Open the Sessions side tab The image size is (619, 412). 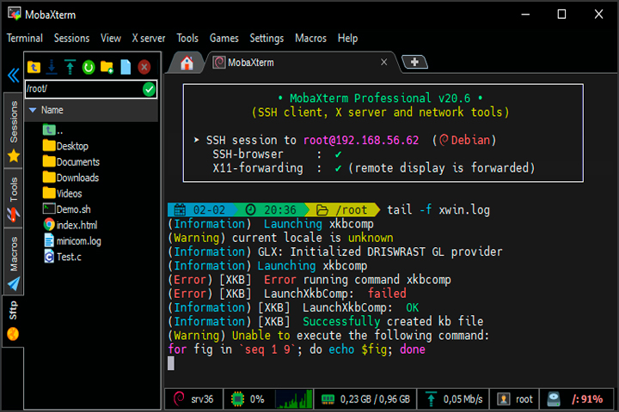[14, 131]
